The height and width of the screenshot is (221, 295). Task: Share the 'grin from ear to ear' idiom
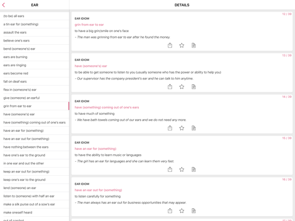pos(170,45)
